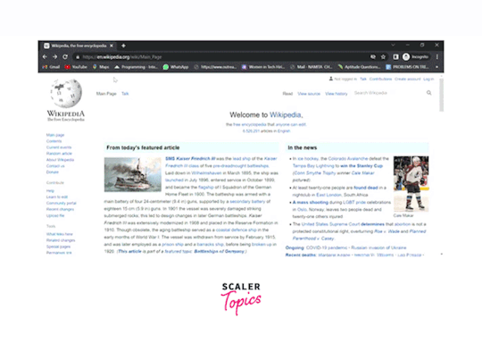
Task: Open the Maps bookmark
Action: [x=101, y=67]
